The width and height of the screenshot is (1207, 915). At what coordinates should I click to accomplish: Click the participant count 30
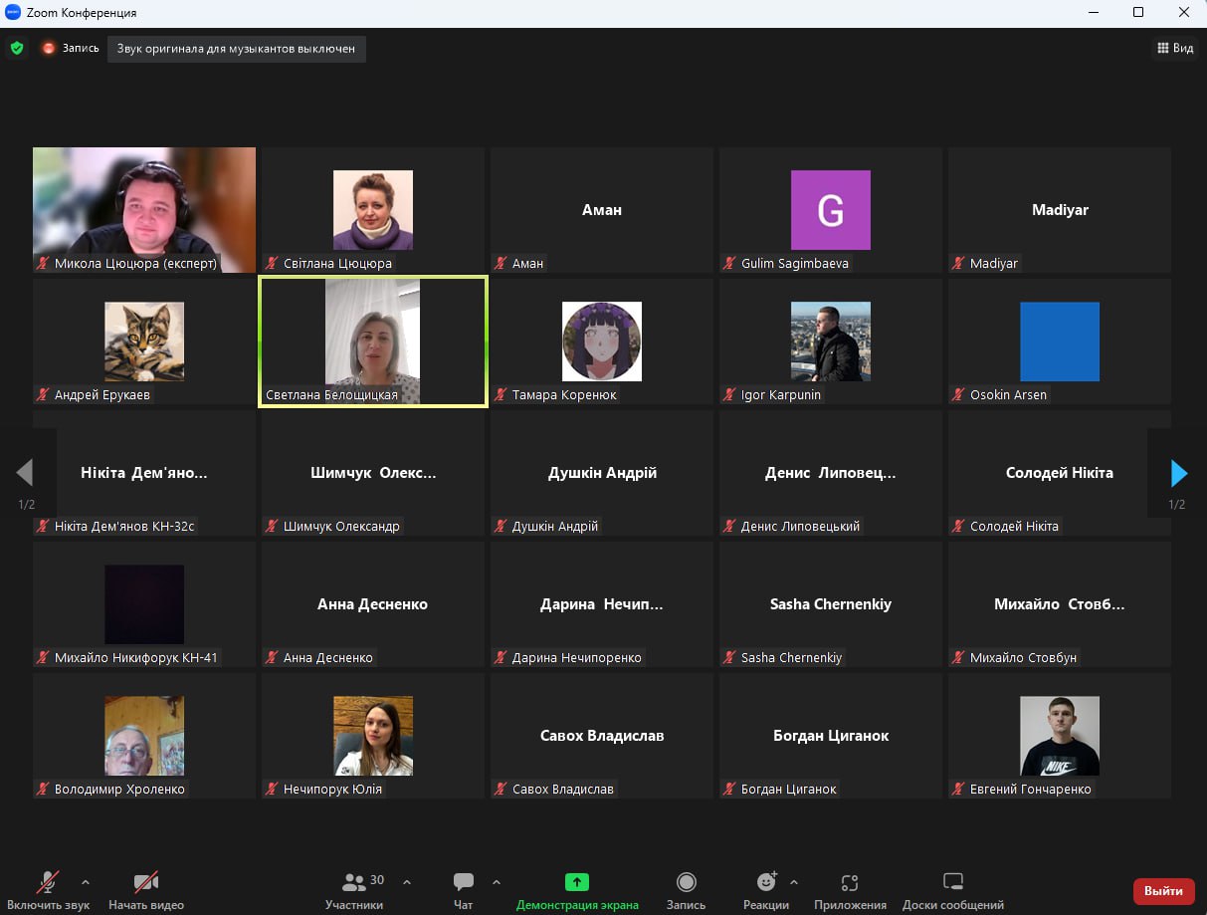[x=377, y=880]
